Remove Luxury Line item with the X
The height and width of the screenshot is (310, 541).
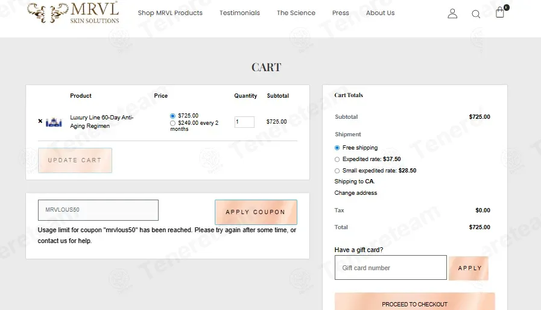(x=40, y=121)
